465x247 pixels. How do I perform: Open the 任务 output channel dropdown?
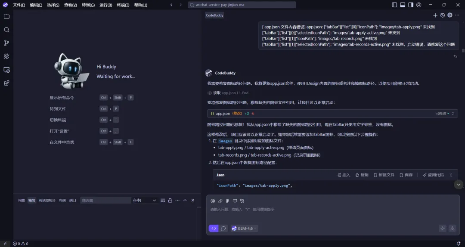point(144,201)
